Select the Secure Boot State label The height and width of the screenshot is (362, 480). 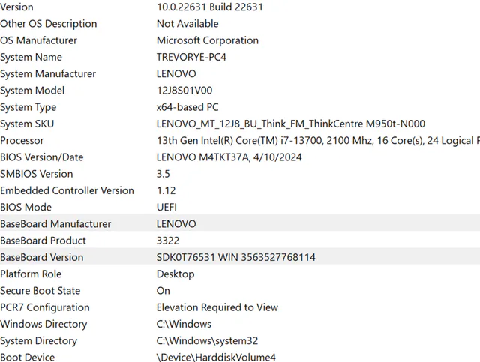coord(40,291)
